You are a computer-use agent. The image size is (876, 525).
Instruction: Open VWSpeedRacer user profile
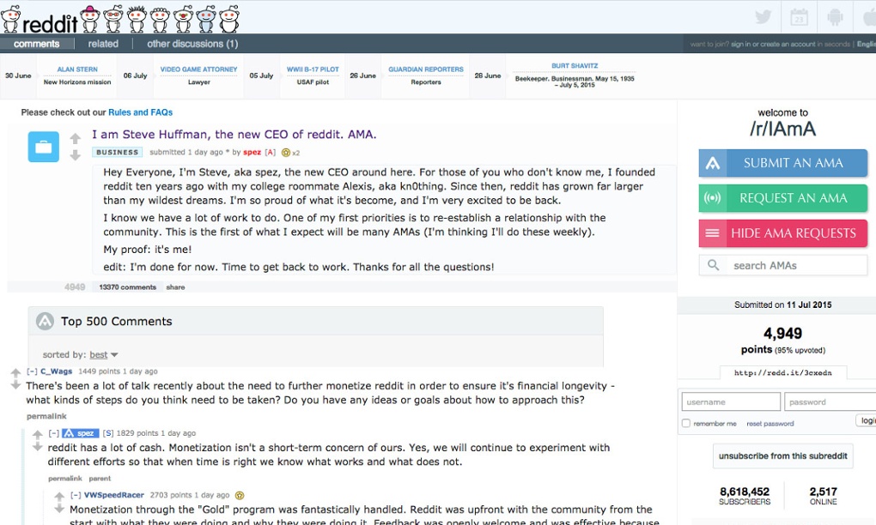[114, 496]
